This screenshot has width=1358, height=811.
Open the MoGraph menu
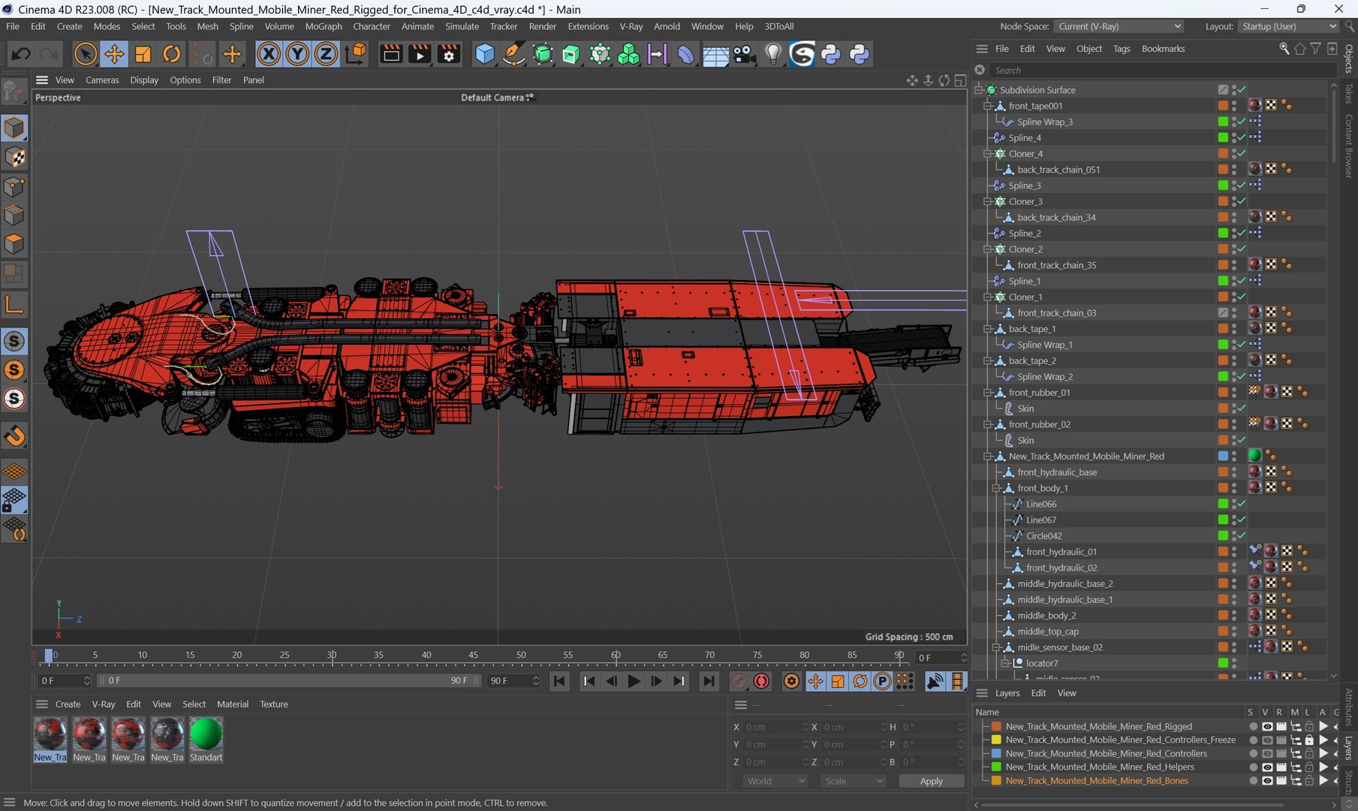324,26
